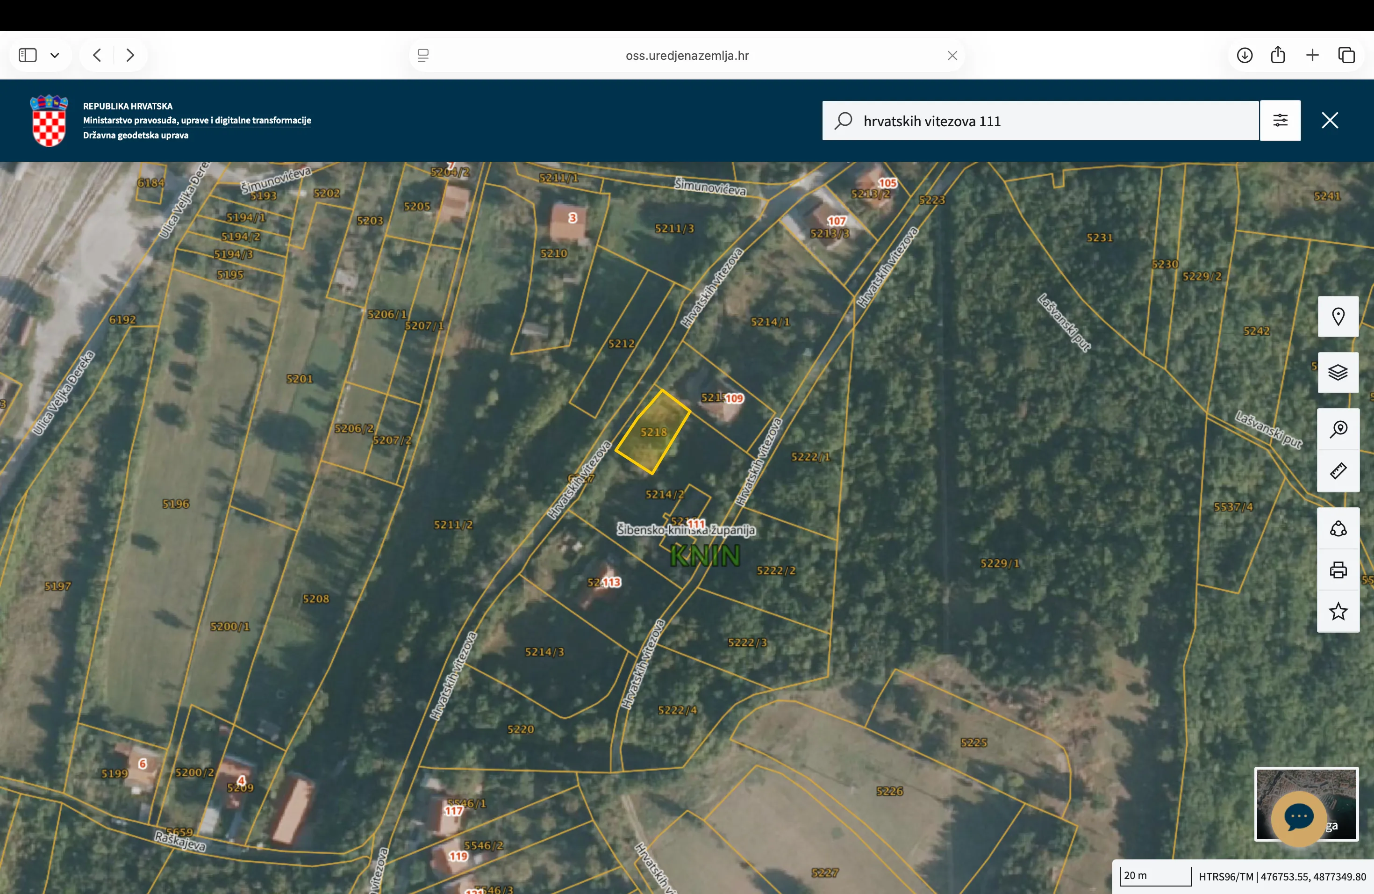Click parcel label 5225

tap(974, 743)
